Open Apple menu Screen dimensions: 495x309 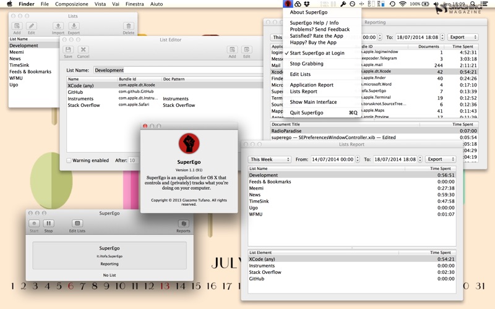click(x=9, y=4)
